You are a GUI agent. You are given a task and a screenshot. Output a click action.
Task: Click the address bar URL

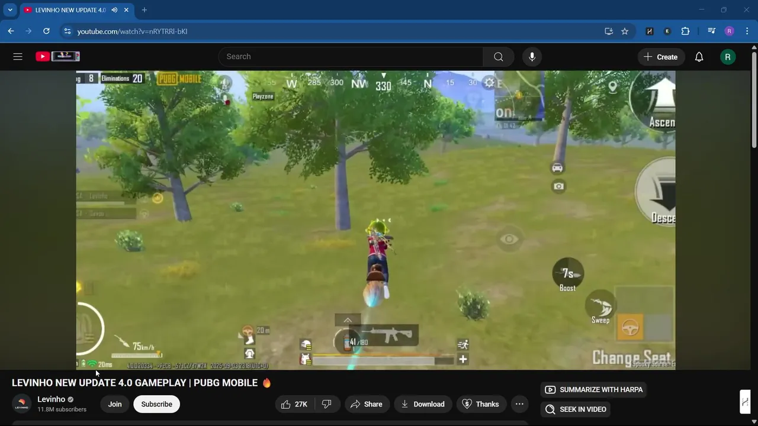pyautogui.click(x=132, y=31)
